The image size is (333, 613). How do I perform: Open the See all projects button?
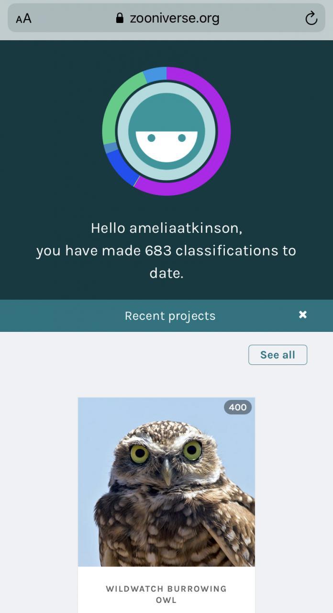click(277, 355)
